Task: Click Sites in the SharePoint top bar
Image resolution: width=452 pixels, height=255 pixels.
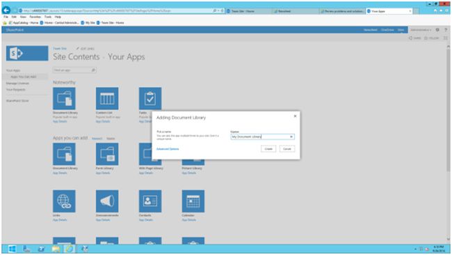Action: pos(401,30)
